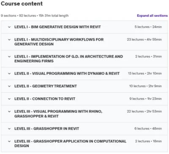The image size is (169, 154).
Task: Click '23 lectures • 4hr 55min' text
Action: [144, 39]
